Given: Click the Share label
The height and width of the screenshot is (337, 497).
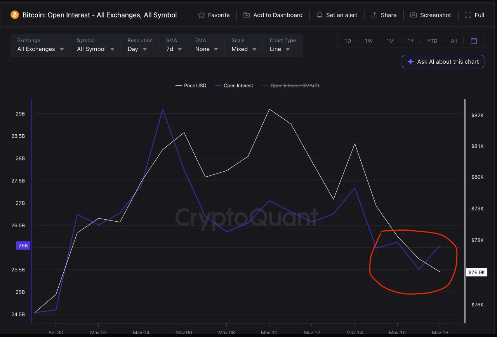Looking at the screenshot, I should click(389, 15).
